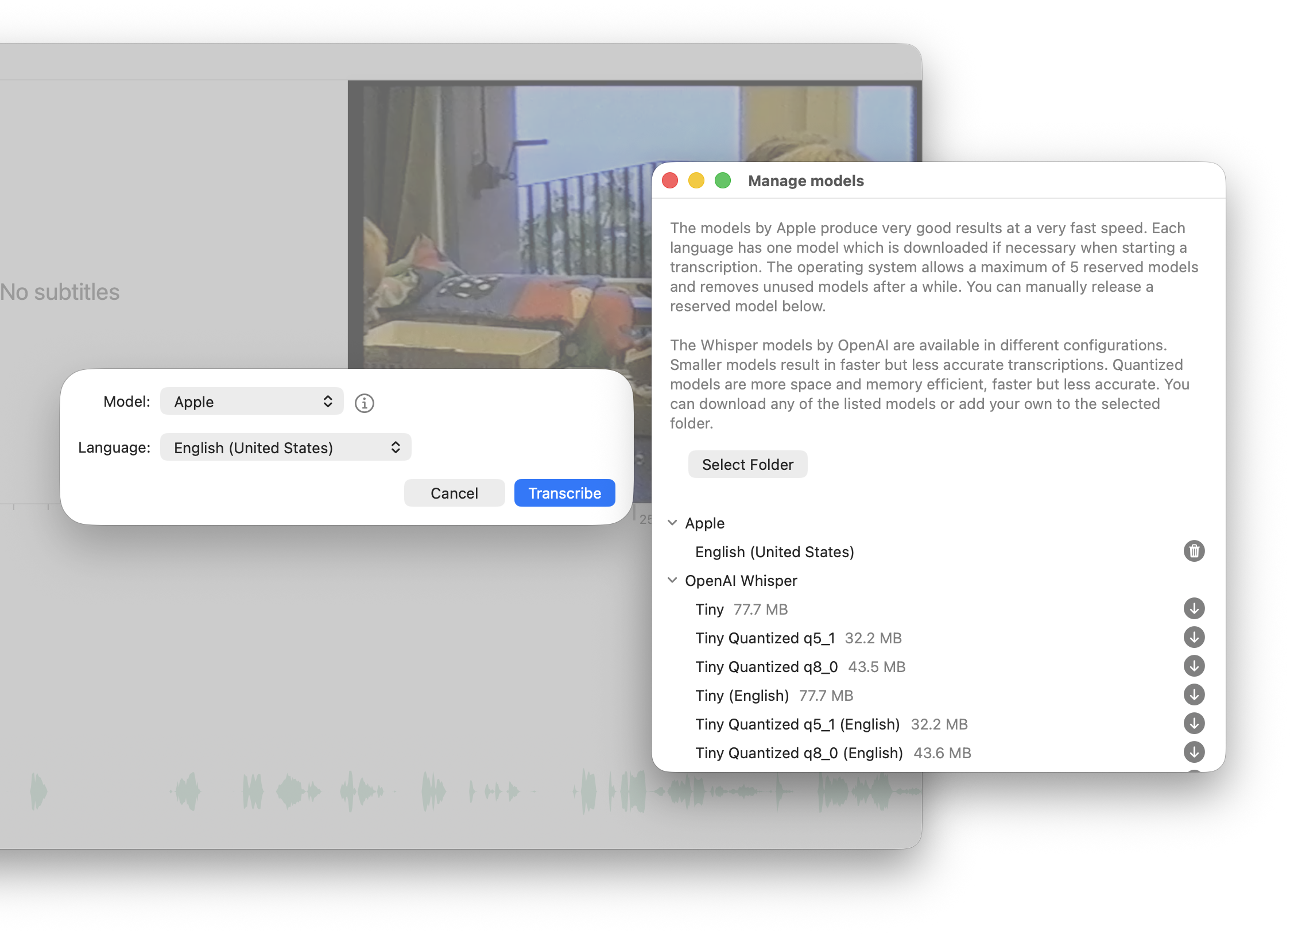This screenshot has height=934, width=1290.
Task: Download Tiny Quantized q8_0 (English) model
Action: (1194, 752)
